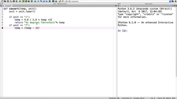Viewport: 177px width, 99px height.
Task: Click the Column: 28 status indicator
Action: point(161,98)
